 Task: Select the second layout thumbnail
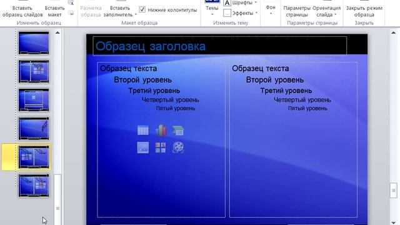34,71
